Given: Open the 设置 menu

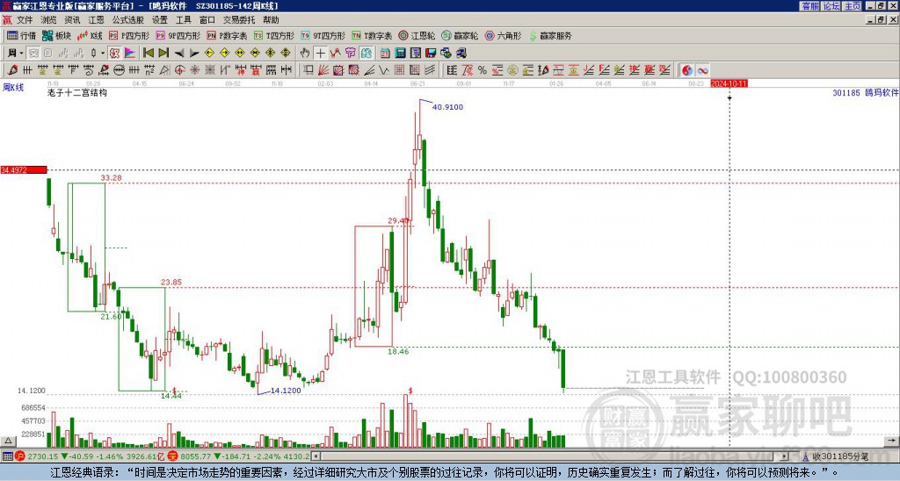Looking at the screenshot, I should (160, 20).
